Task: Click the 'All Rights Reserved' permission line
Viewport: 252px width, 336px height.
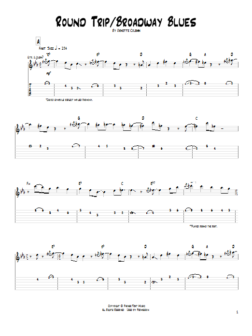Action: click(126, 310)
